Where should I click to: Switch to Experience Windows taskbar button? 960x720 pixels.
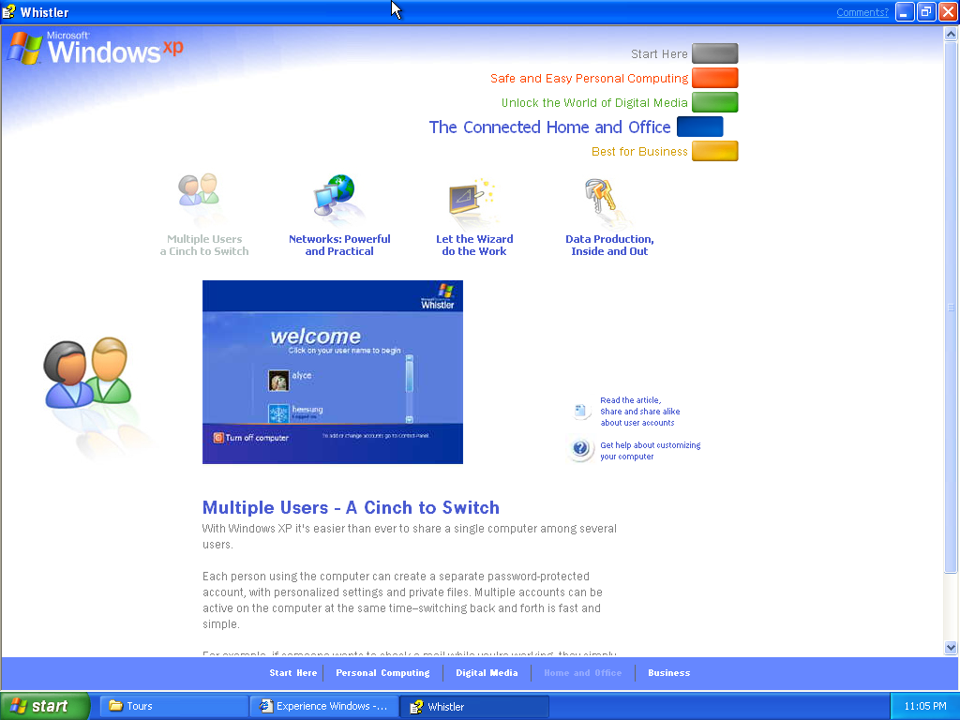[x=323, y=706]
